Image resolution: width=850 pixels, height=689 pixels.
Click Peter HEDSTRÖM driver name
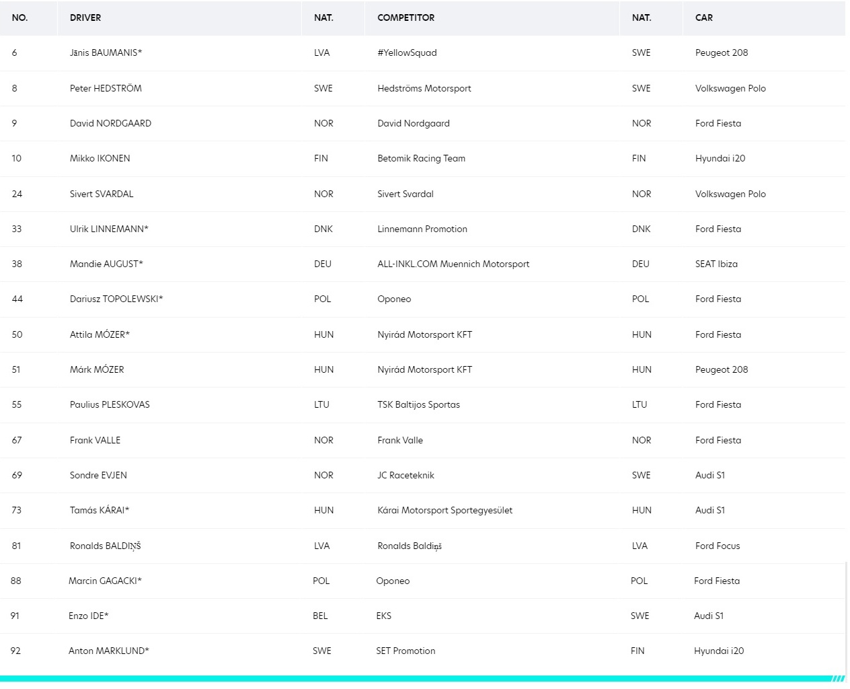pos(106,88)
